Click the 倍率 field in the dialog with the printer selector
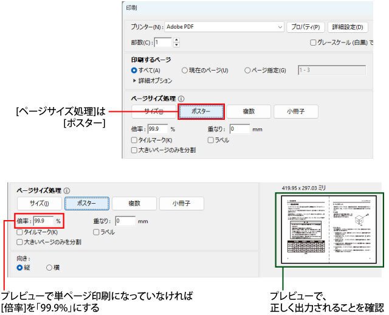Screen dimensions: 389x315 click(158, 129)
